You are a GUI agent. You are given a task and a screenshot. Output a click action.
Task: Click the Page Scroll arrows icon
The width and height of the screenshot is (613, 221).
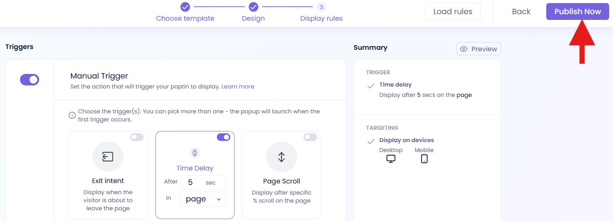tap(281, 157)
